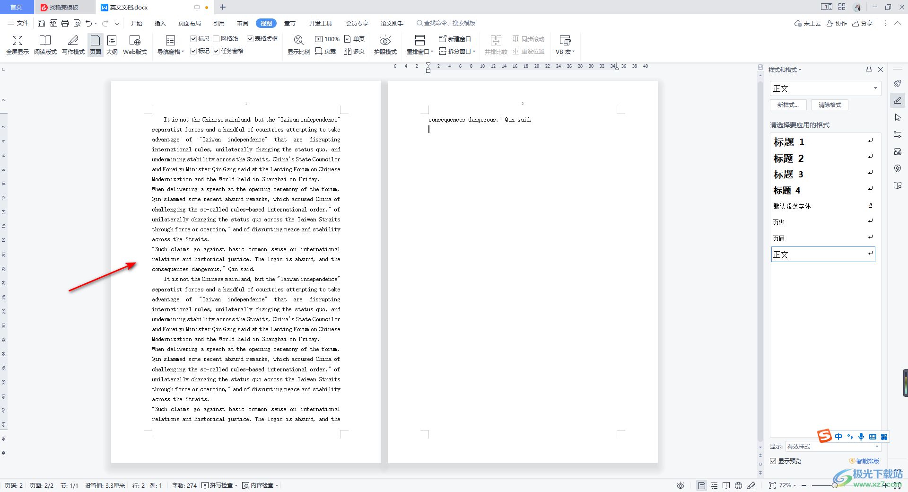Viewport: 908px width, 492px height.
Task: Open the File menu
Action: [x=18, y=23]
